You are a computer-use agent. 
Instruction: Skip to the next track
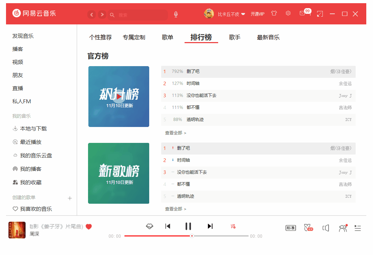tap(210, 226)
